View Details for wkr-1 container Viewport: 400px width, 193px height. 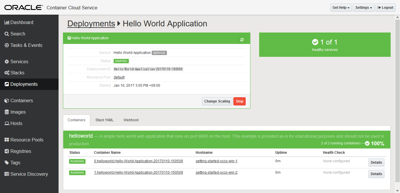click(376, 163)
